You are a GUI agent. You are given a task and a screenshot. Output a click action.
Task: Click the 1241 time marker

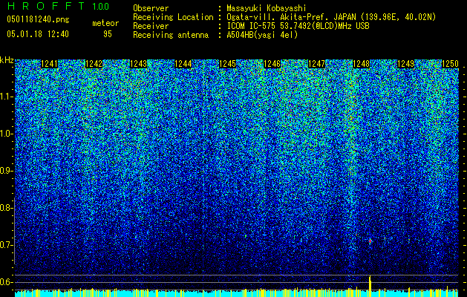[x=49, y=64]
